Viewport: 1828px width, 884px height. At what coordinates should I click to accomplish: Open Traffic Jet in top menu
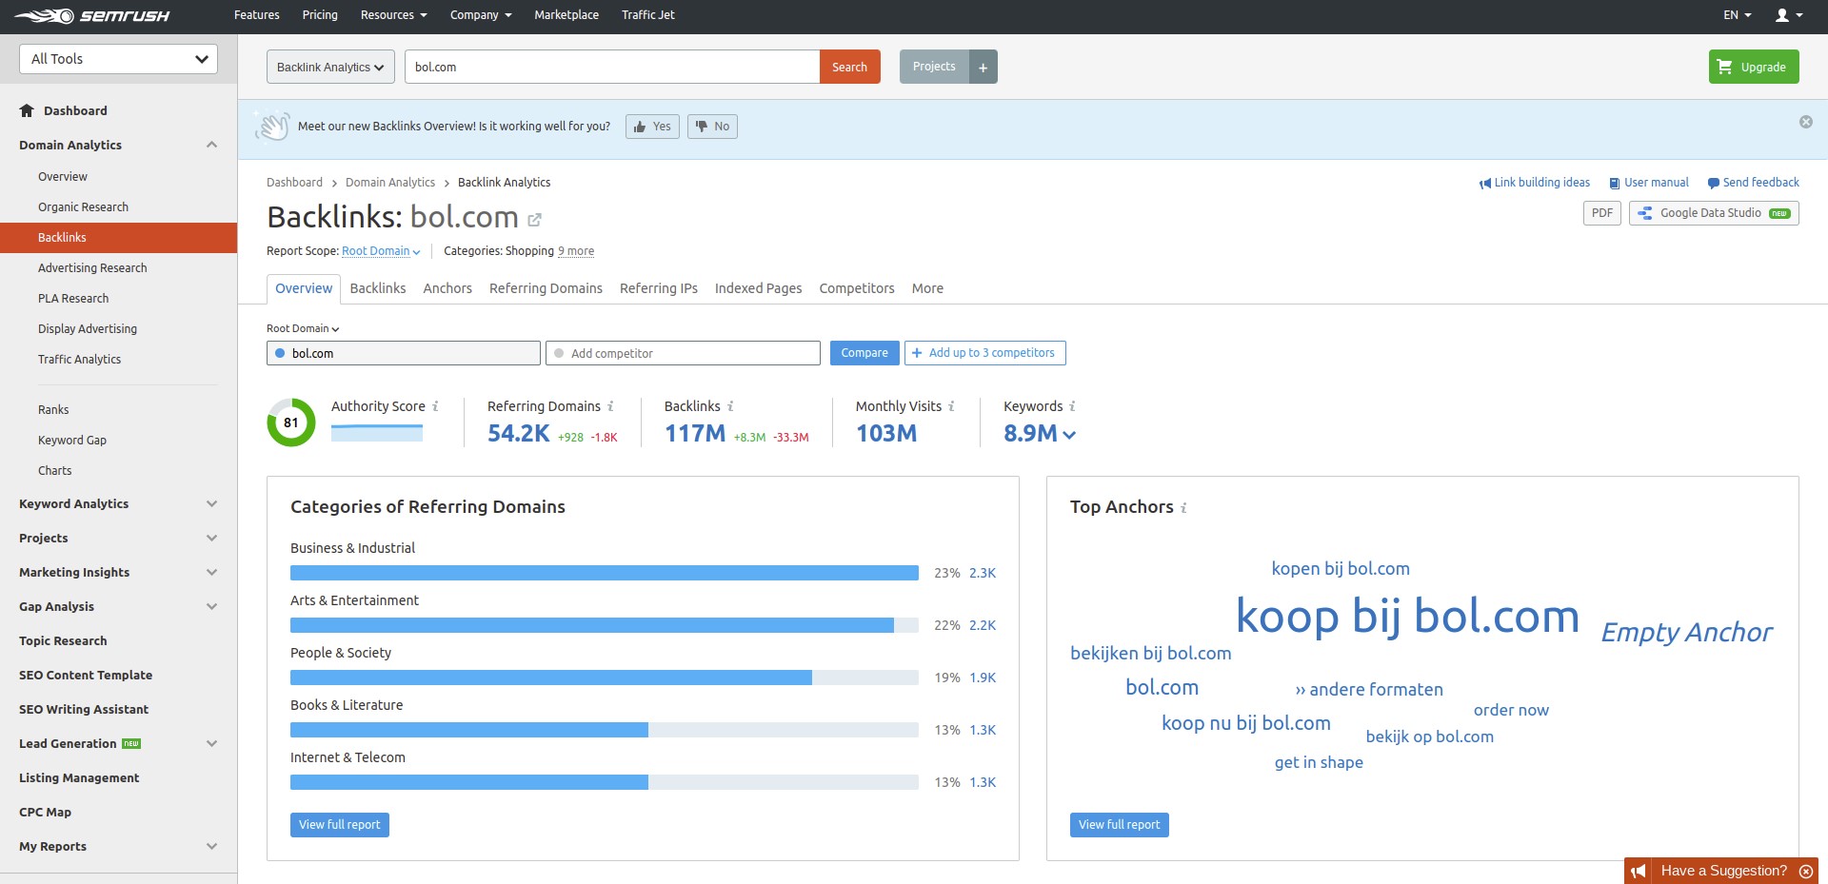pyautogui.click(x=648, y=15)
